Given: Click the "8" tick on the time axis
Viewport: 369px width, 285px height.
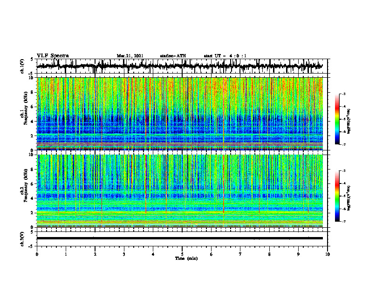Looking at the screenshot, I should tap(269, 254).
